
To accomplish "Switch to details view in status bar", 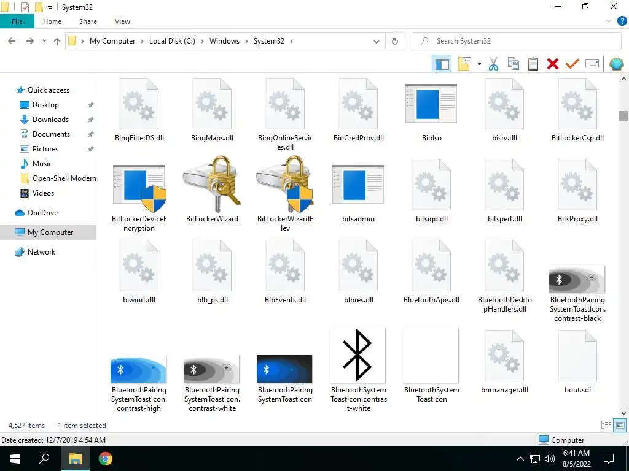I will pos(606,426).
